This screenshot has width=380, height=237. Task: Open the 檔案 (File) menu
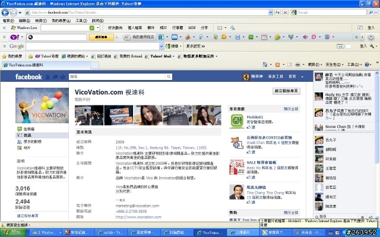coord(8,20)
